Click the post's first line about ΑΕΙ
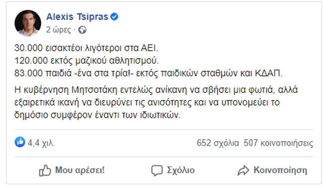This screenshot has height=187, width=324. [x=86, y=48]
